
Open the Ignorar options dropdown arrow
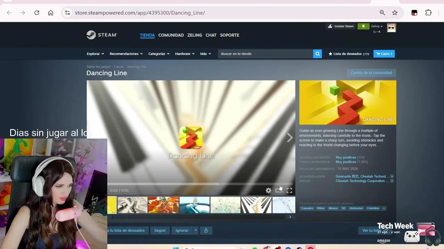tap(196, 230)
